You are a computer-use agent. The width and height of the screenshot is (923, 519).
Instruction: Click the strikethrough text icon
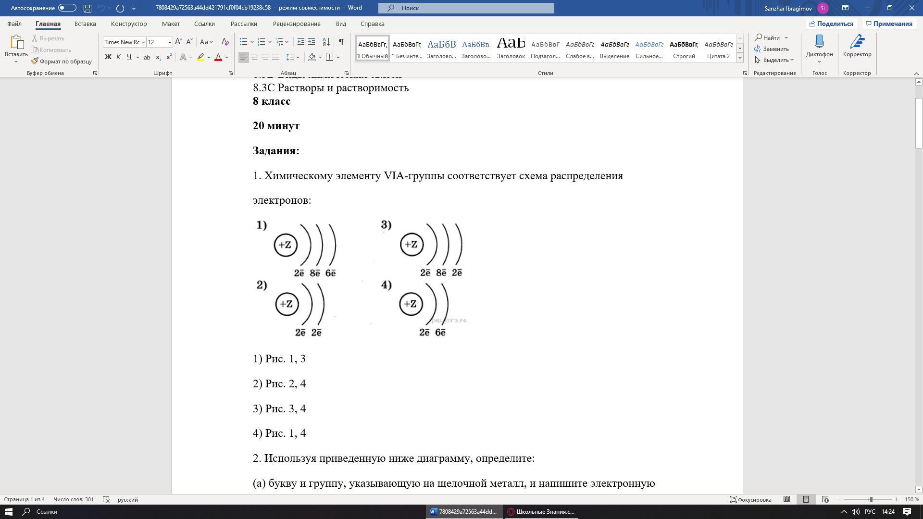[x=147, y=57]
